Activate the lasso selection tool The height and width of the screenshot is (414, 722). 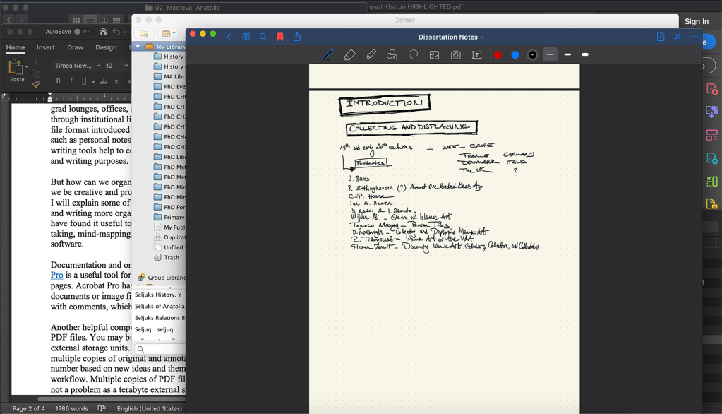[x=413, y=55]
